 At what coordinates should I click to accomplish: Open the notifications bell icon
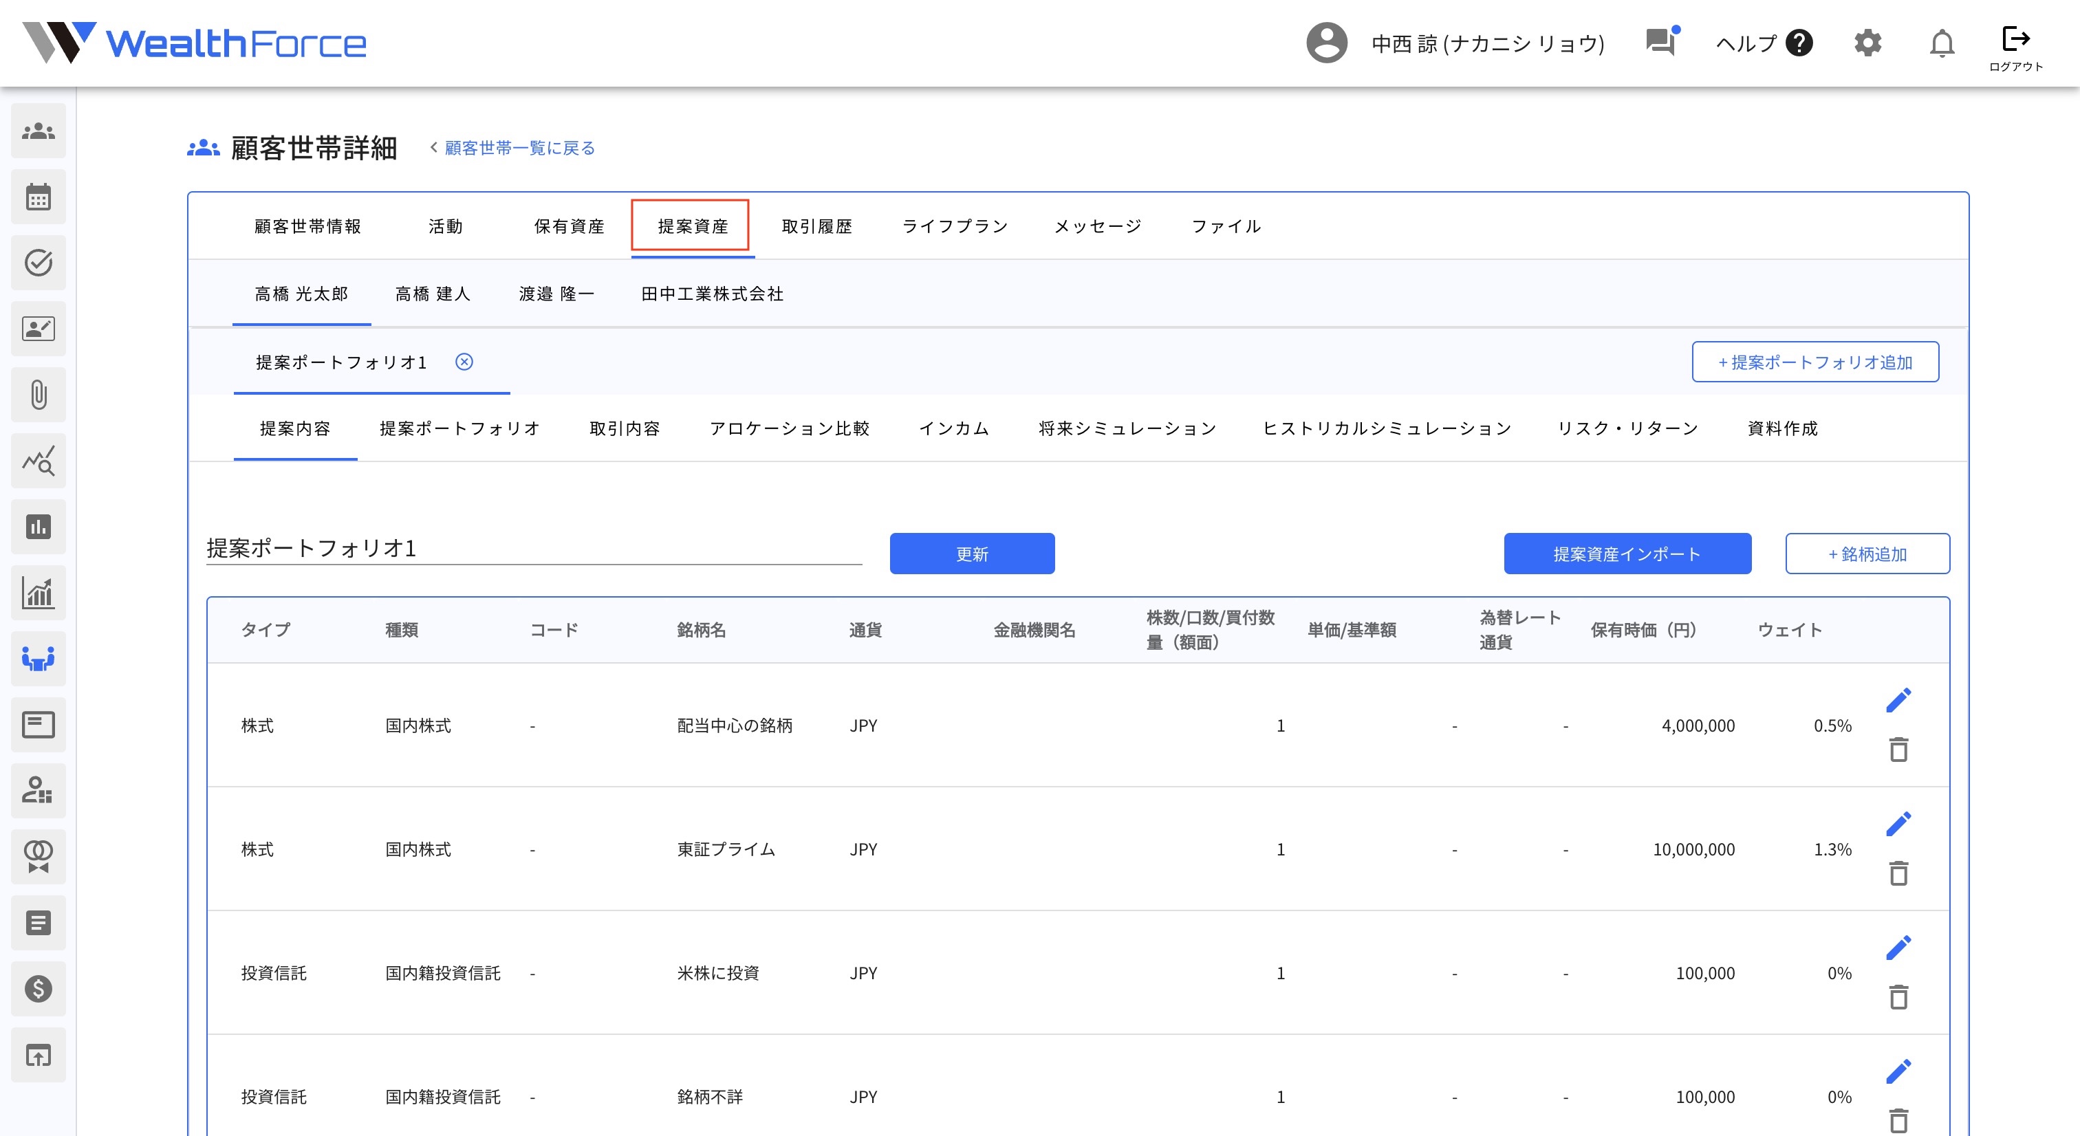1942,43
